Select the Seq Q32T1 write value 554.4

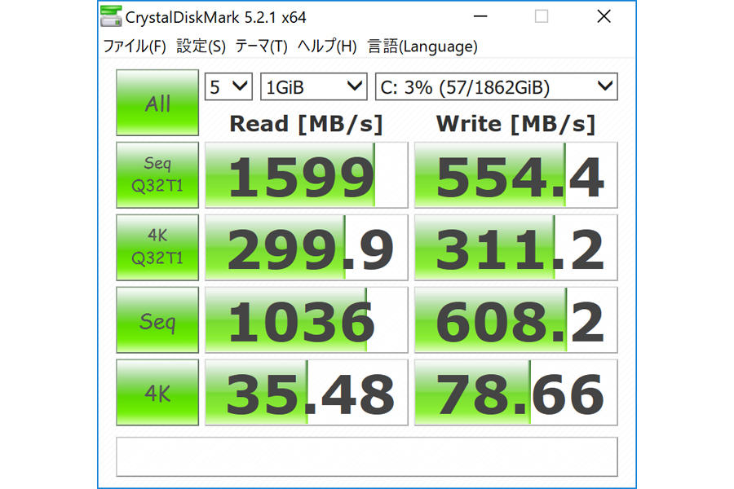click(x=516, y=175)
